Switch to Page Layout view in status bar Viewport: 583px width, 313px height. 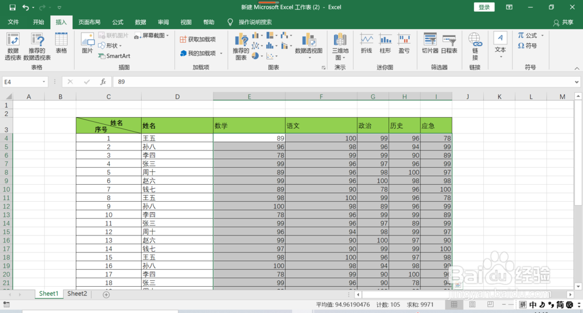click(472, 304)
